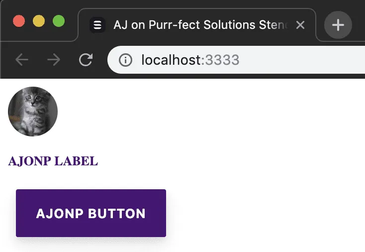Click the round kitten avatar image
Image resolution: width=365 pixels, height=252 pixels.
point(33,112)
